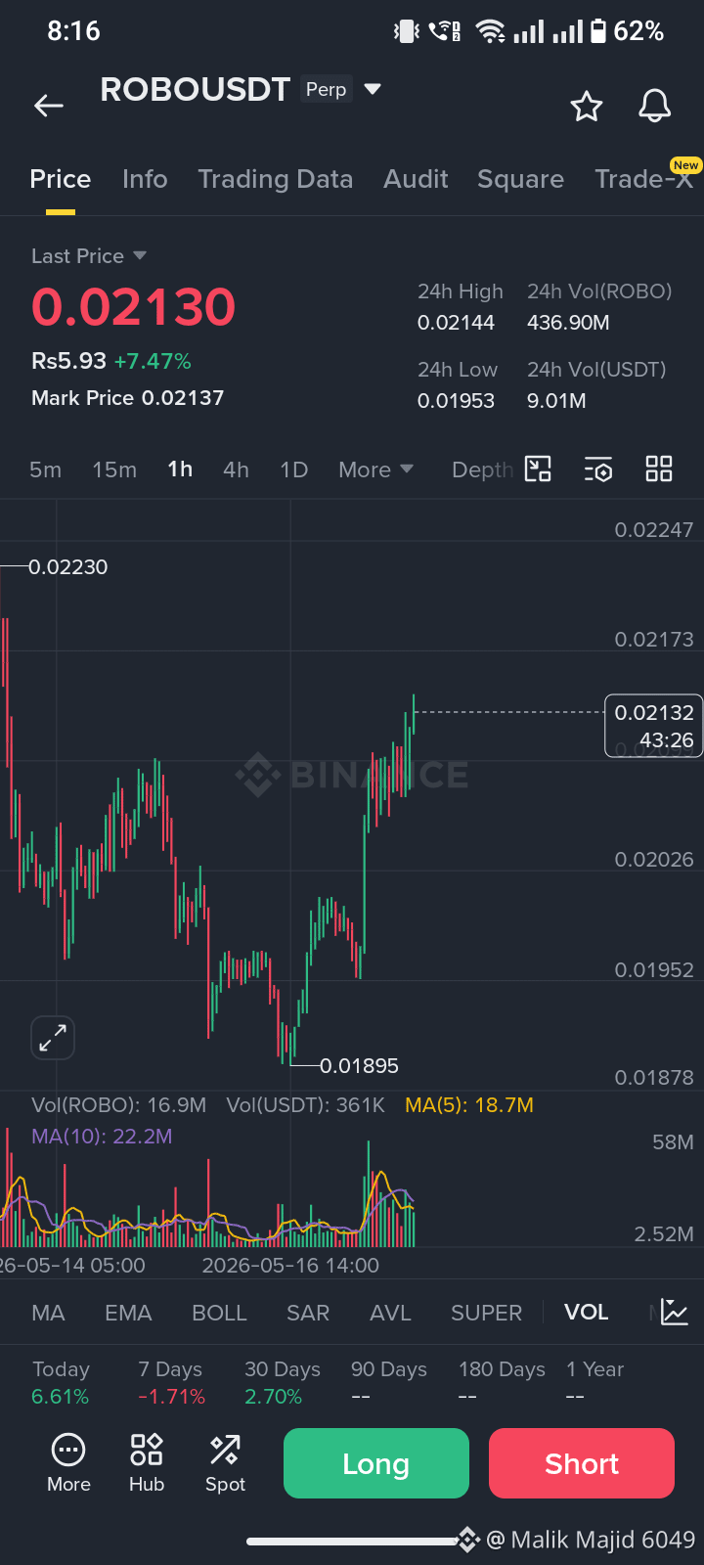
Task: Tap the 24h Low value 0.01953
Action: click(457, 401)
